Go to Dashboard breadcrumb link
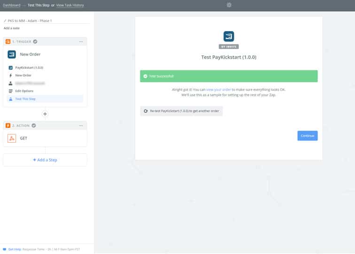355x254 pixels. [12, 5]
